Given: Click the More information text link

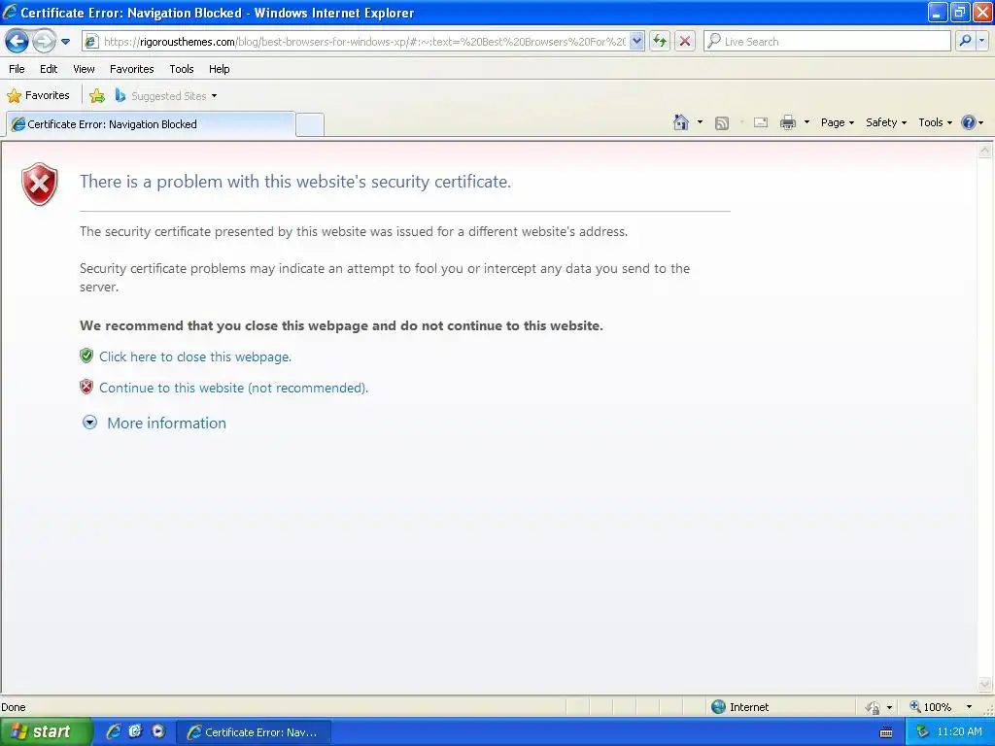Looking at the screenshot, I should (166, 424).
